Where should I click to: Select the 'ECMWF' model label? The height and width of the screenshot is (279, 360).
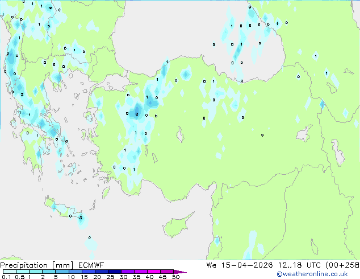91,265
